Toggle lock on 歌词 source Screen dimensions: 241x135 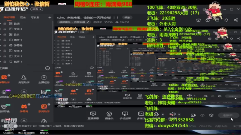point(5,24)
